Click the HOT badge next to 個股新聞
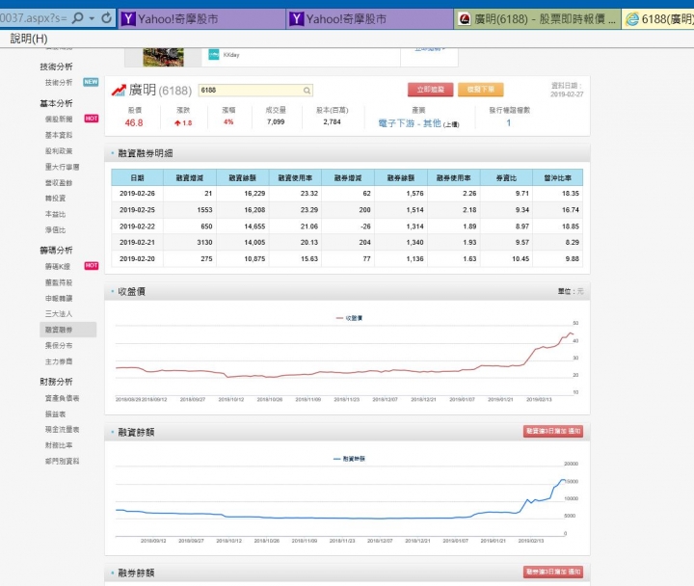 (x=91, y=119)
